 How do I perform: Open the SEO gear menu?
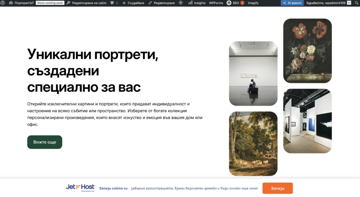click(233, 3)
